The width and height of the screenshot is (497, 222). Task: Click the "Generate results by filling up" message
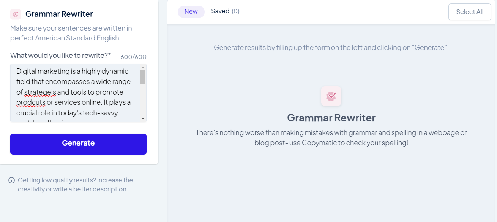[x=331, y=48]
